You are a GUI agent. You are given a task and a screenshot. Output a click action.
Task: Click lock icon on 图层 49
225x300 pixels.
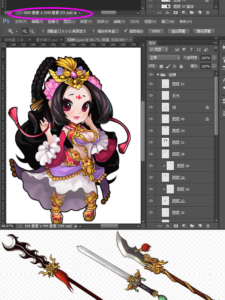point(207,119)
